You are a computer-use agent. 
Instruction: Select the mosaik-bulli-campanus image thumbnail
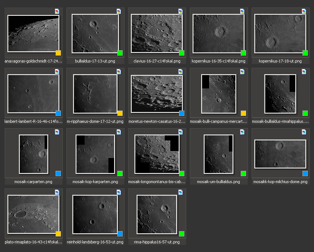pos(219,94)
